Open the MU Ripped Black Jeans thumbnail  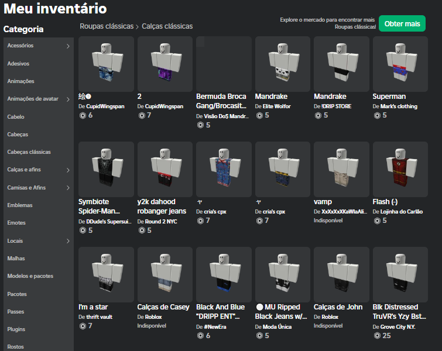pyautogui.click(x=282, y=275)
